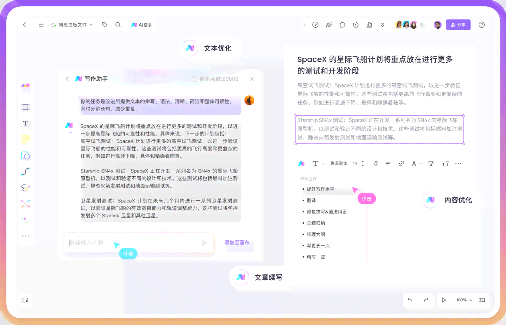Open help with the question mark icon
The width and height of the screenshot is (506, 325).
point(482,25)
